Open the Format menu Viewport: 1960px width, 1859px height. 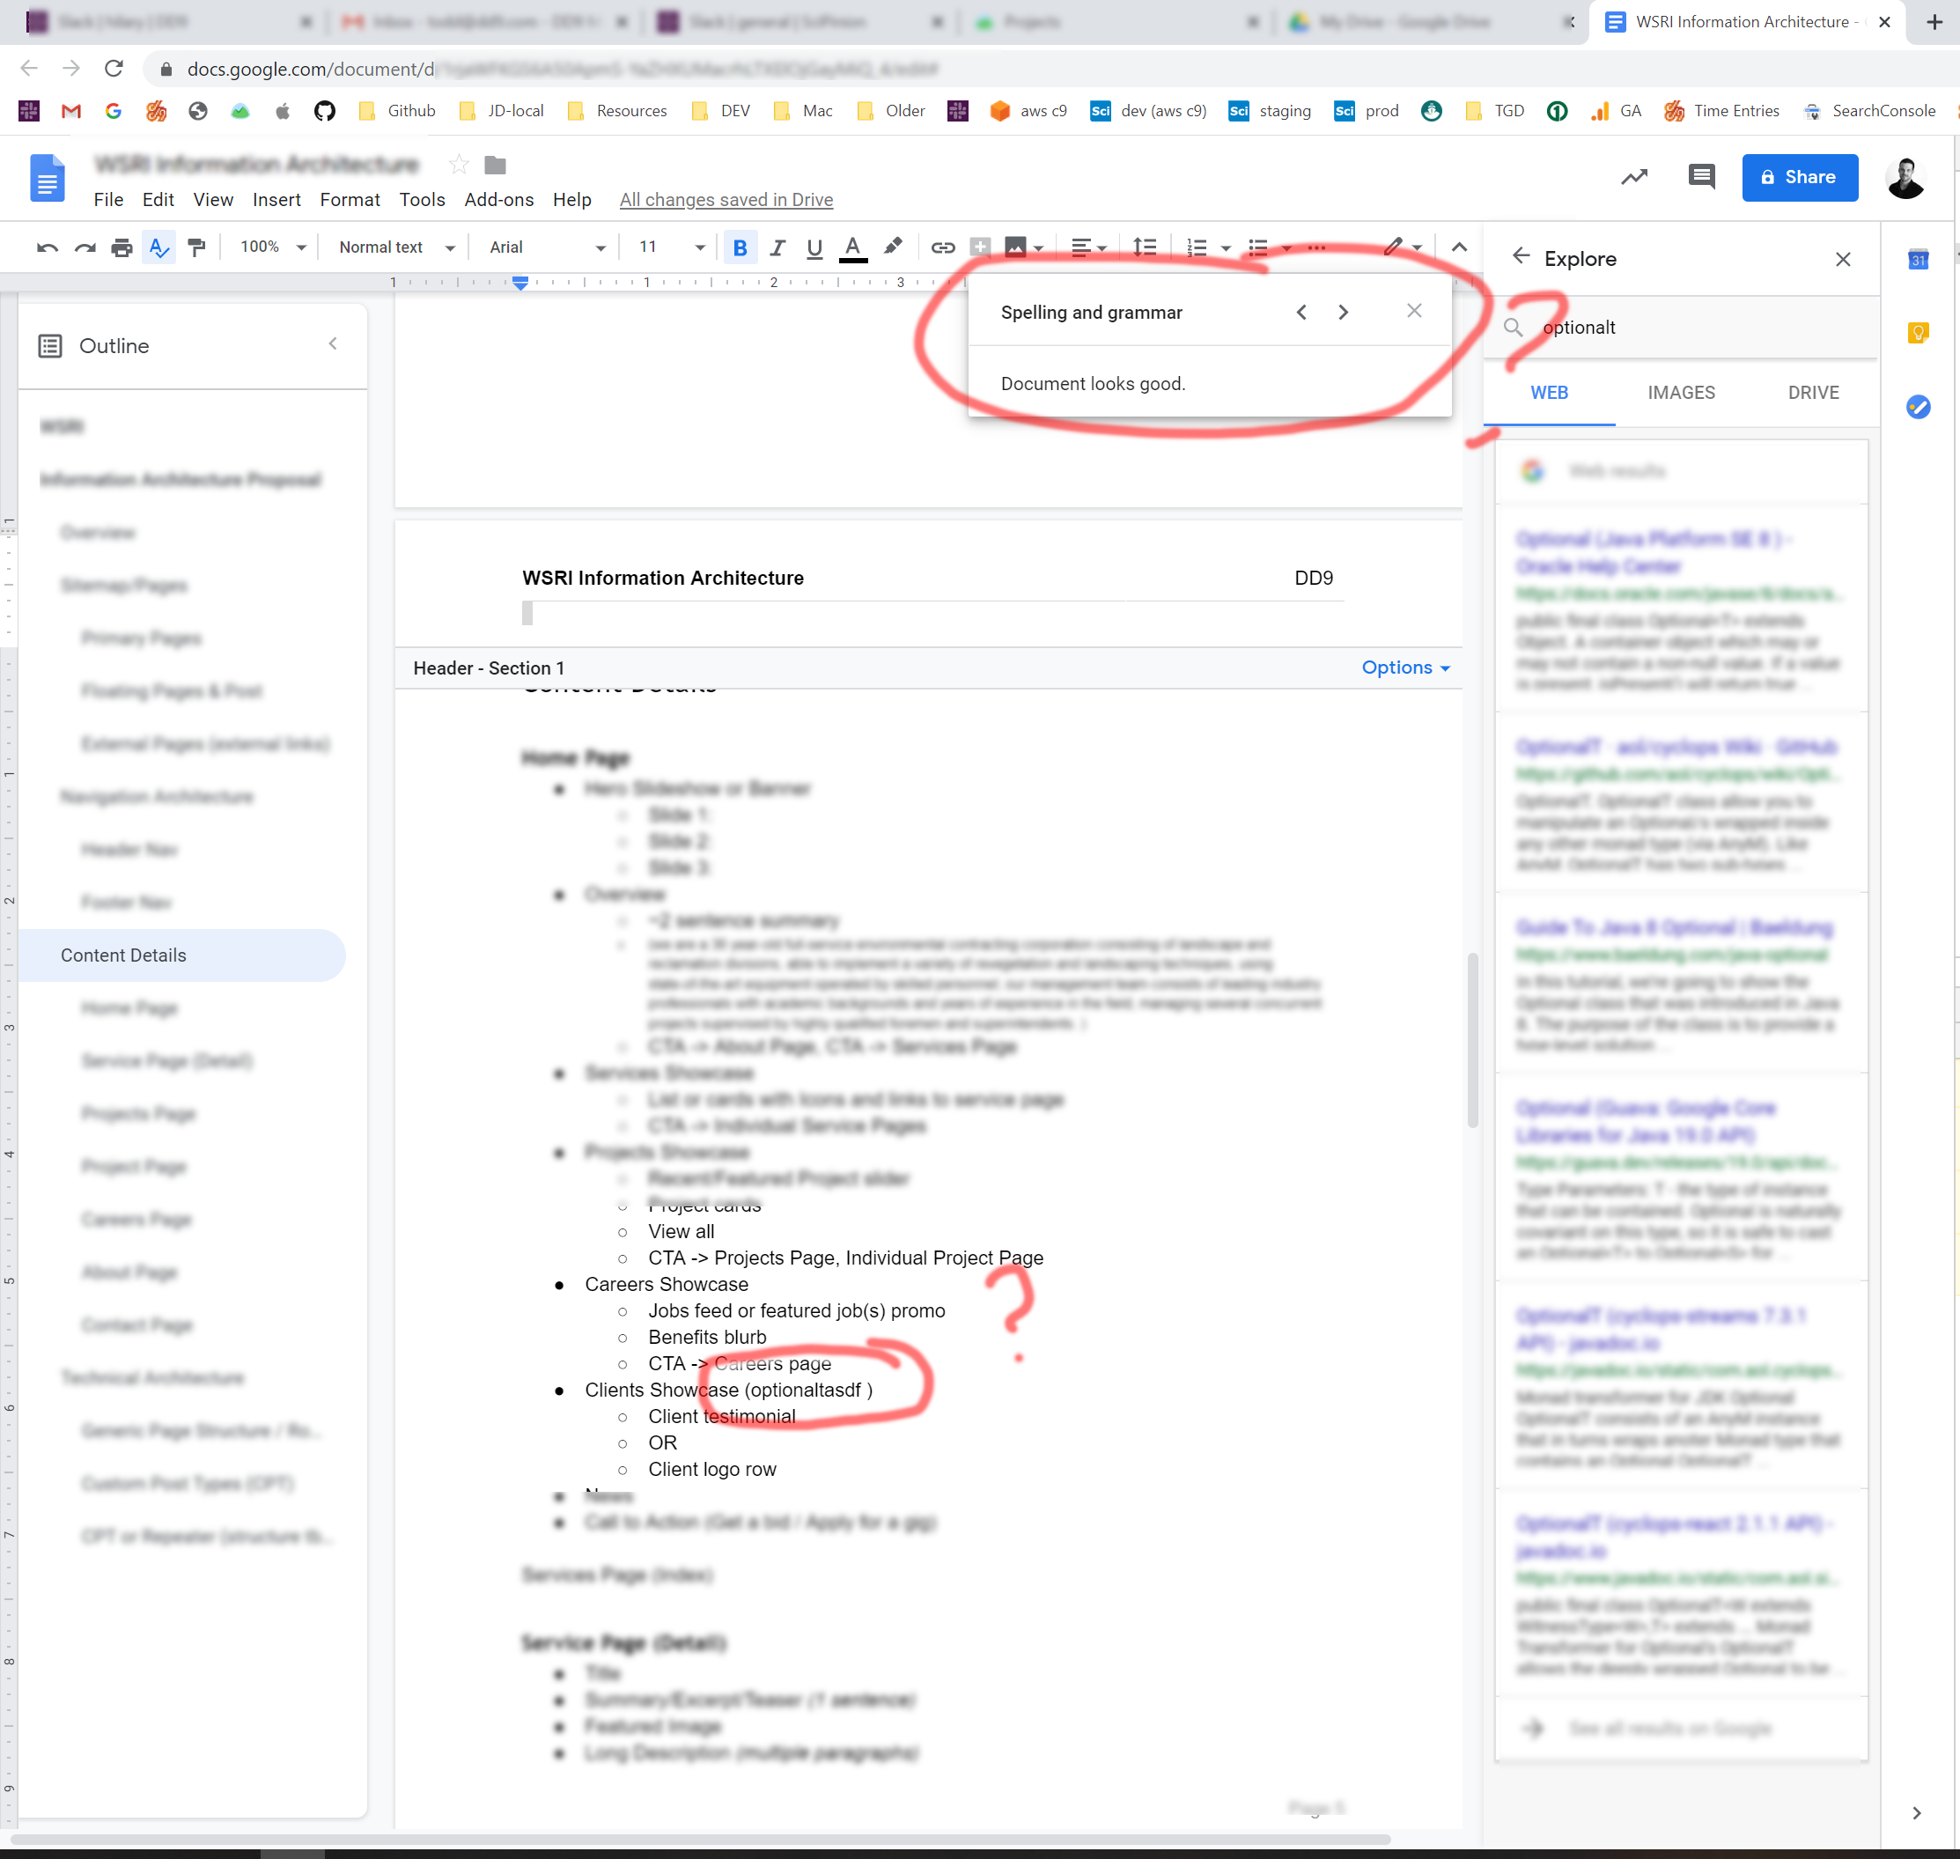point(346,199)
